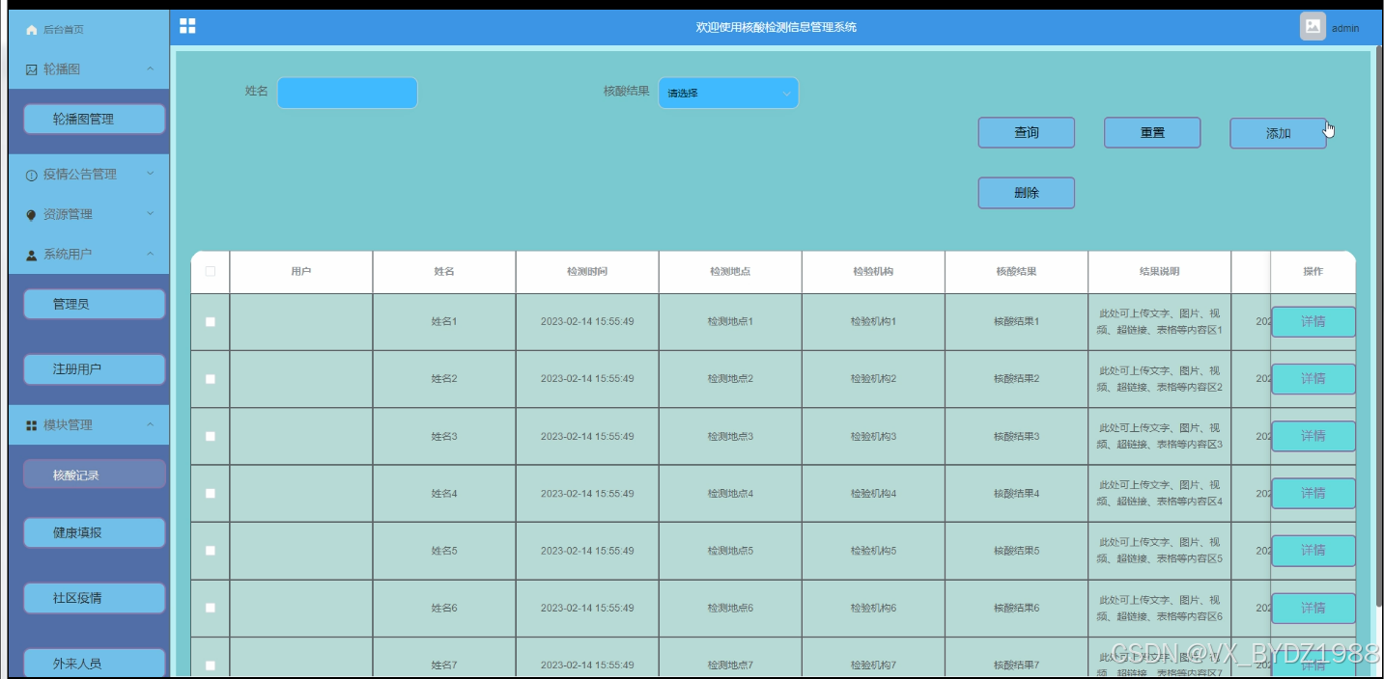Open 轮播图管理 menu item

(x=95, y=120)
